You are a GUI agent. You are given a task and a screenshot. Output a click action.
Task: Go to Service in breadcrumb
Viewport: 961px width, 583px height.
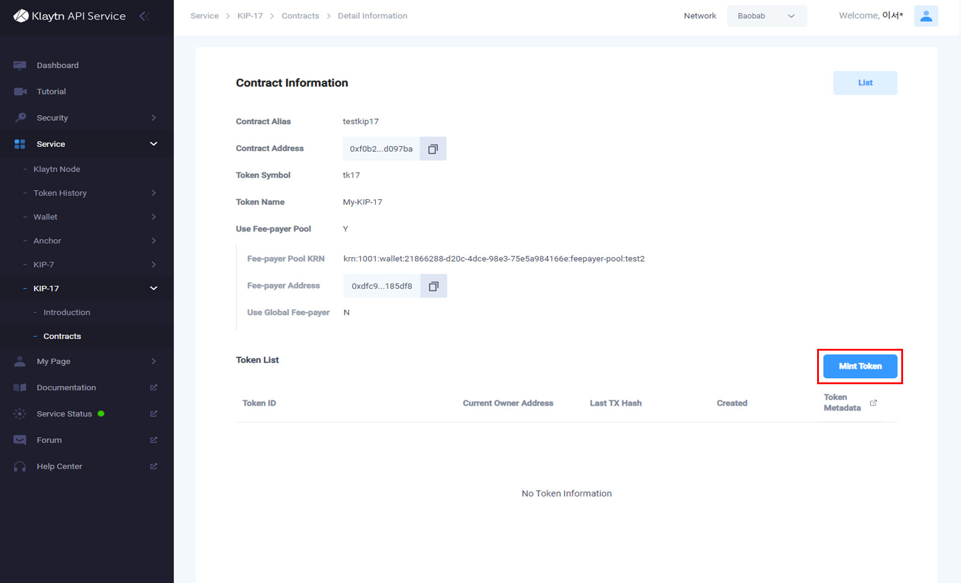point(204,16)
